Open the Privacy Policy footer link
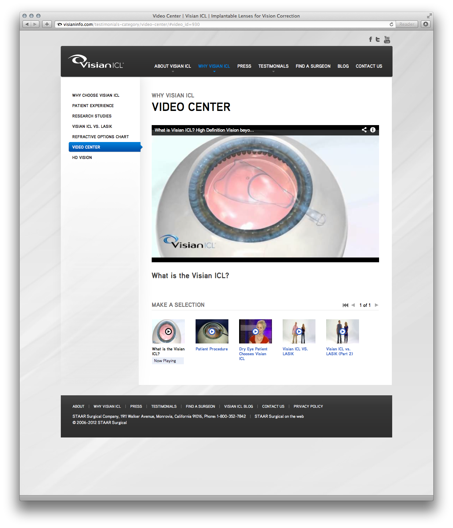 tap(308, 406)
